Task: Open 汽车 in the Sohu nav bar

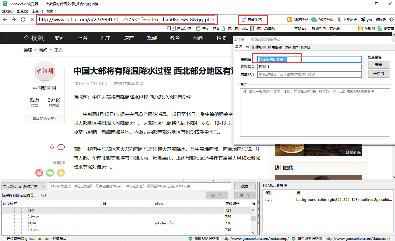Action: [106, 38]
